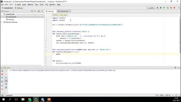Click the inspections hector icon in status bar
The height and width of the screenshot is (102, 181).
pos(176,95)
